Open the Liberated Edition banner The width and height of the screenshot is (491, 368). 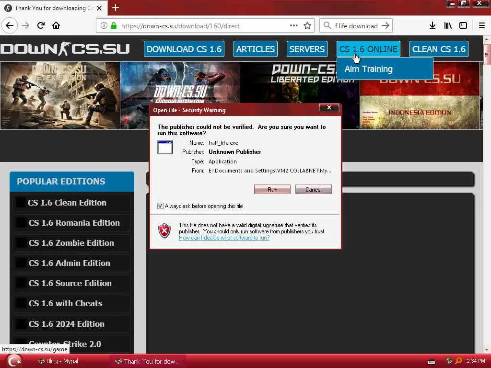[300, 82]
